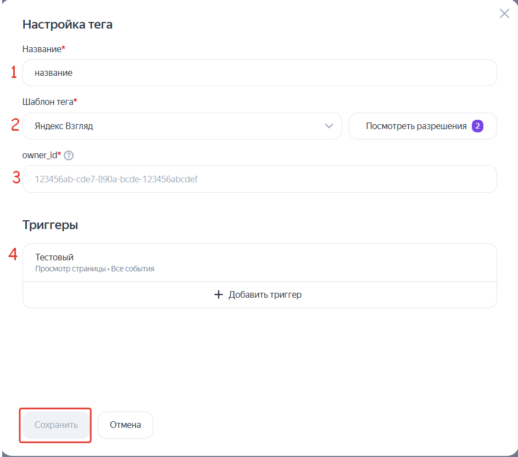The image size is (518, 457).
Task: Click the Добавить триггер button
Action: 260,294
